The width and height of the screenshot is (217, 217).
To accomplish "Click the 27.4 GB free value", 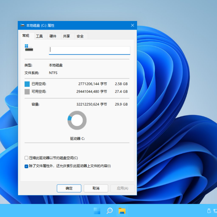I will pyautogui.click(x=121, y=92).
